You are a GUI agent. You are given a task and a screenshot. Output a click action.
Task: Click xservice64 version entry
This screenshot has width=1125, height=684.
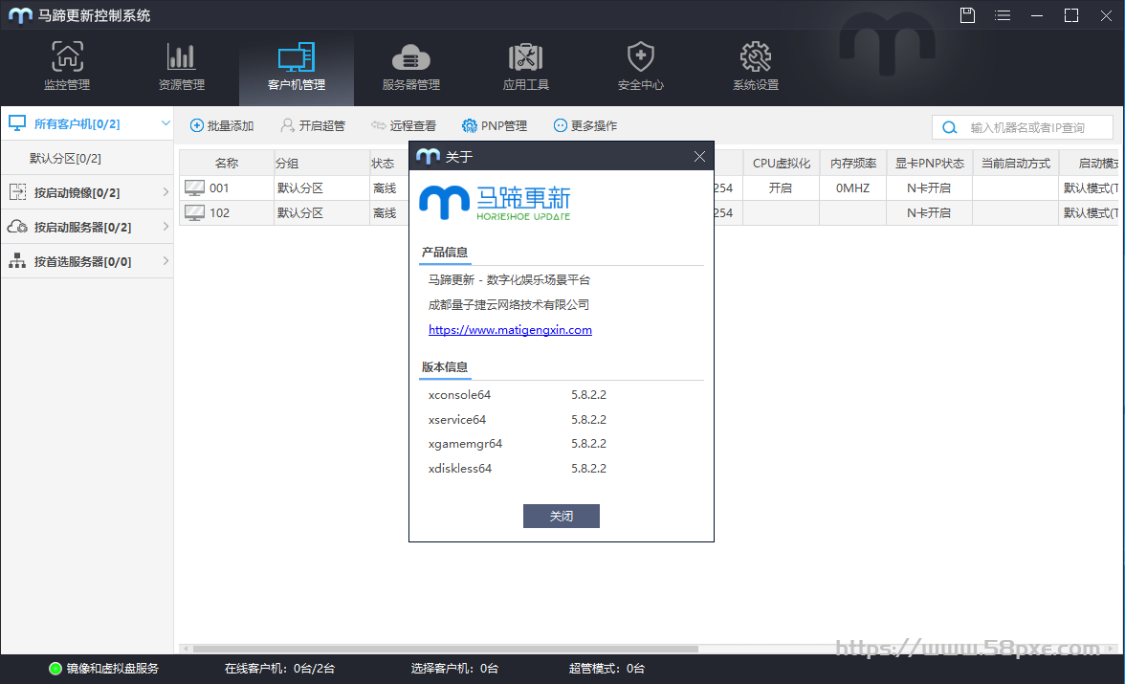pyautogui.click(x=457, y=419)
